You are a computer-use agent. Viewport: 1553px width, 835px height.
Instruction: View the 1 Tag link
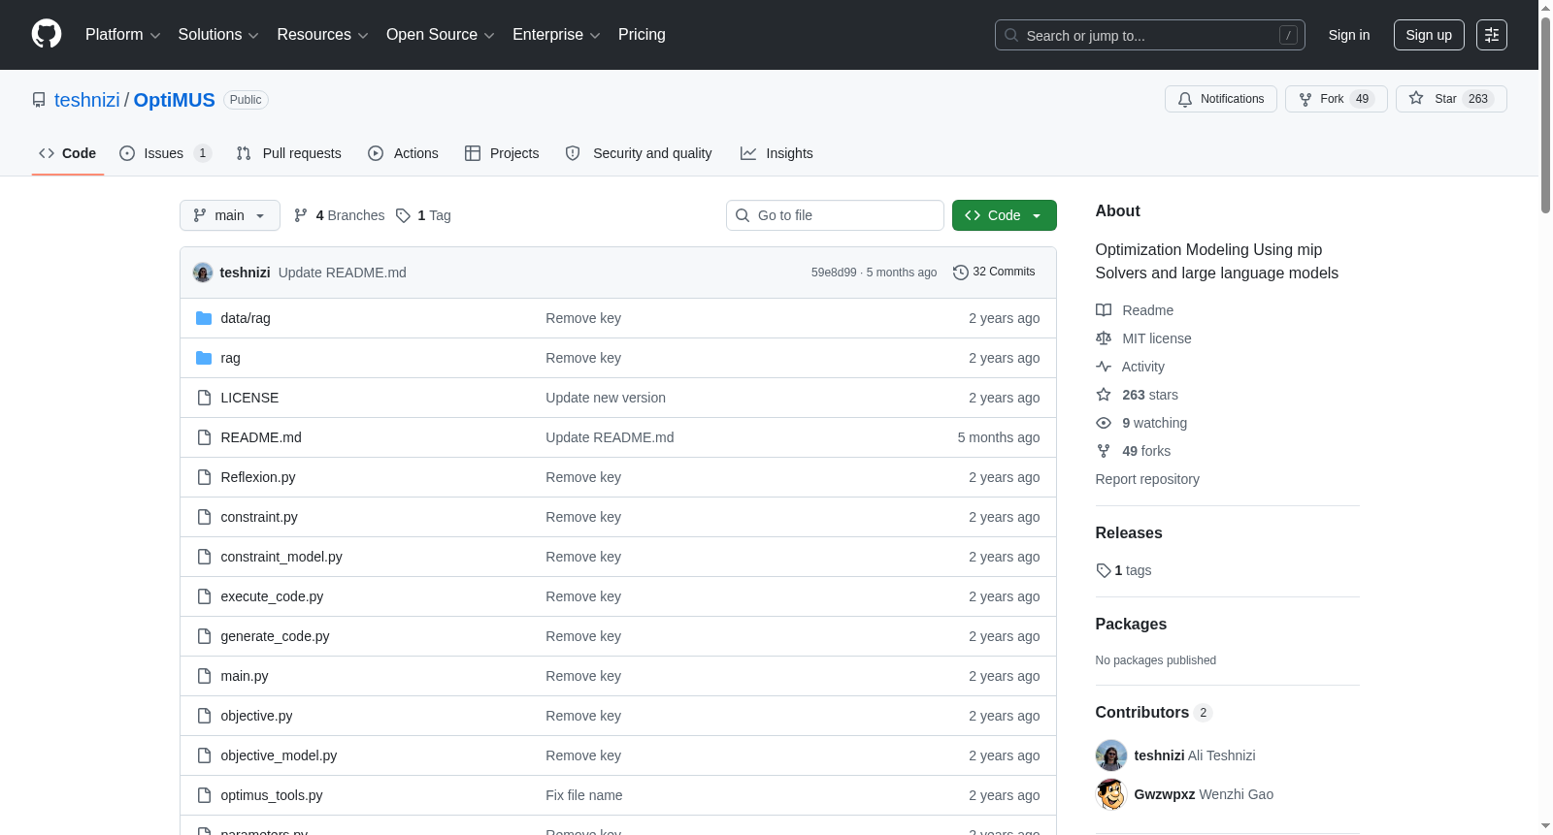tap(423, 215)
